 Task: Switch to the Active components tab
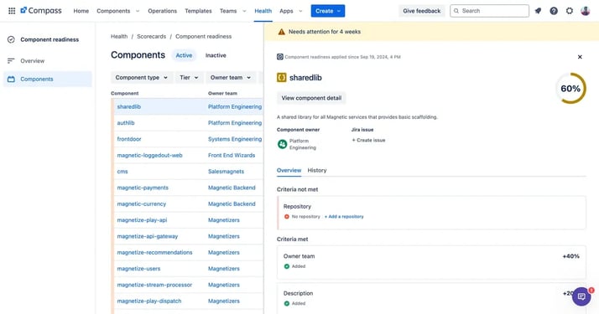[184, 55]
